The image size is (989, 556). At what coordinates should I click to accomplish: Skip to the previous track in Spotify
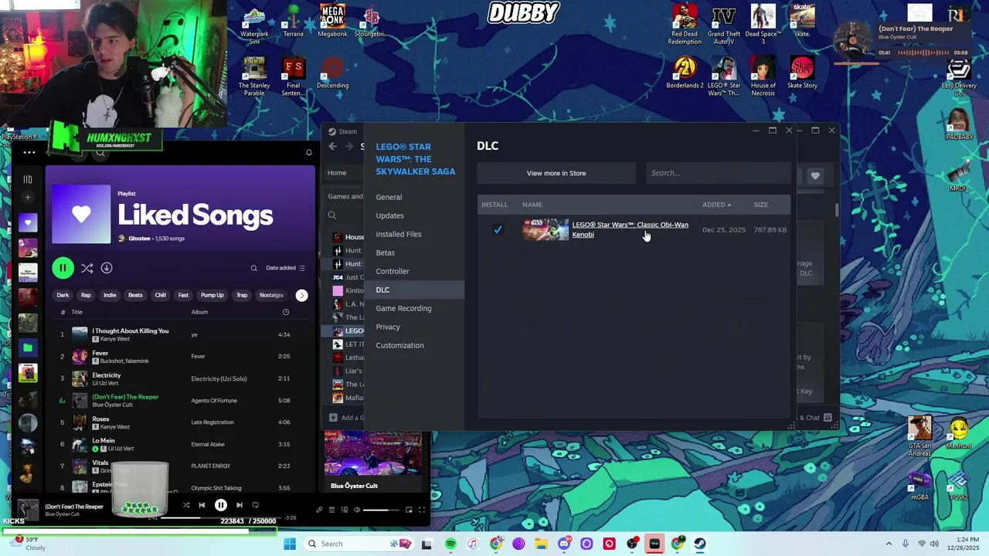[x=202, y=505]
